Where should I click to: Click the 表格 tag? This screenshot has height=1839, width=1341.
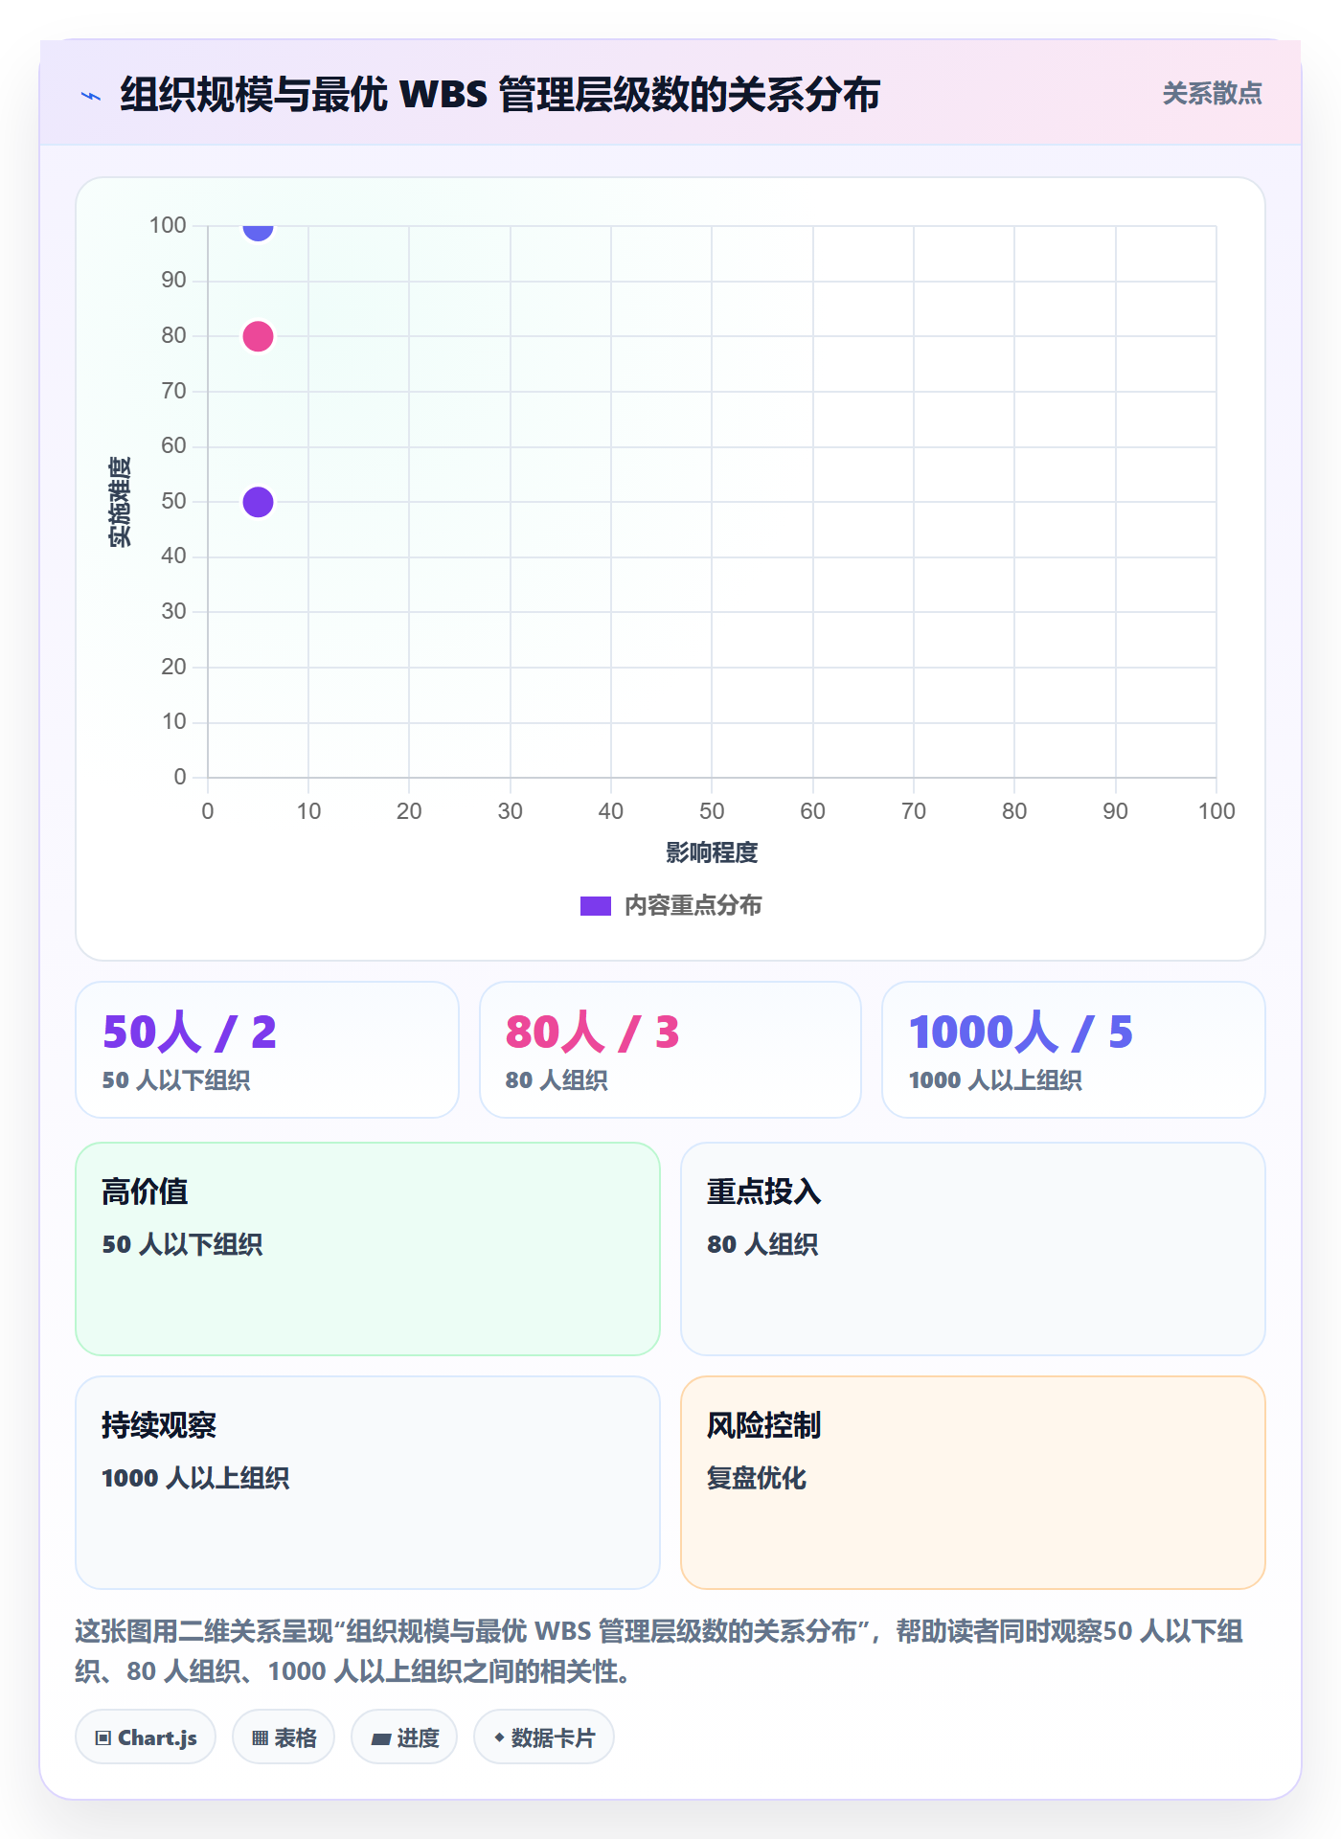pos(284,1737)
